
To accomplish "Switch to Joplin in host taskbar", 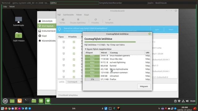I will tap(157, 3).
